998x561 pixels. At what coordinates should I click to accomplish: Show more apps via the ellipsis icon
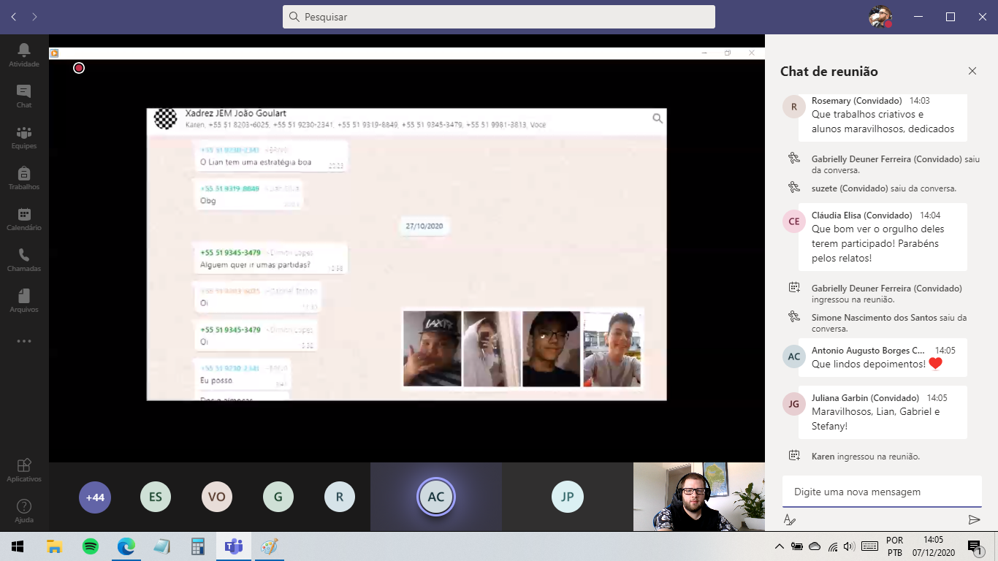click(x=24, y=341)
